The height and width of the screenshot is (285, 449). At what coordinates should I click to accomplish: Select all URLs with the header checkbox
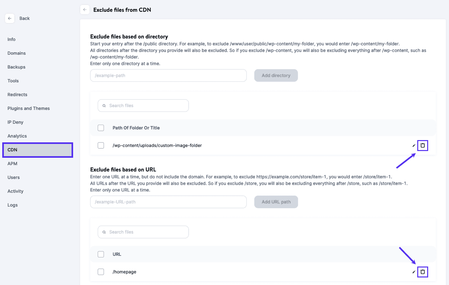(101, 254)
